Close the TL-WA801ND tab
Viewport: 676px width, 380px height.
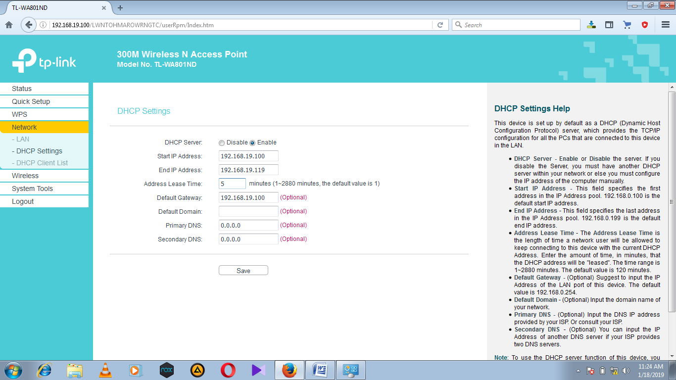coord(104,8)
